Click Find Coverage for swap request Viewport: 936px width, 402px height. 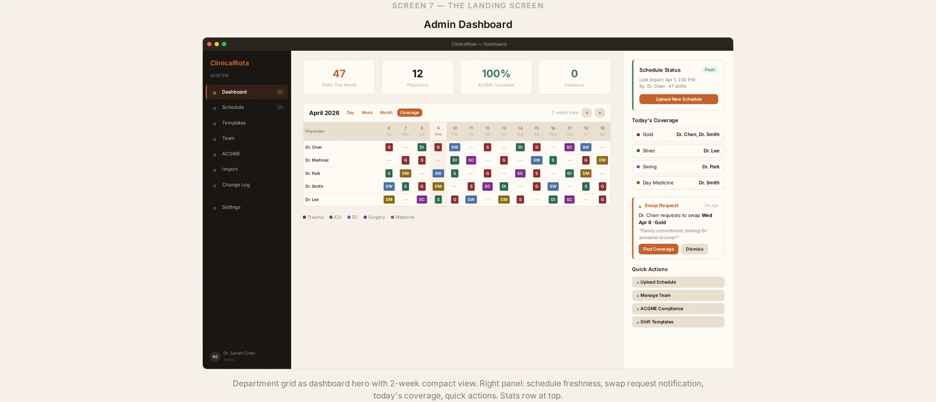coord(658,249)
